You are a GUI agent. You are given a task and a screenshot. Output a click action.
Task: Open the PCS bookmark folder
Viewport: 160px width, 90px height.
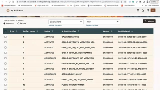click(x=76, y=5)
